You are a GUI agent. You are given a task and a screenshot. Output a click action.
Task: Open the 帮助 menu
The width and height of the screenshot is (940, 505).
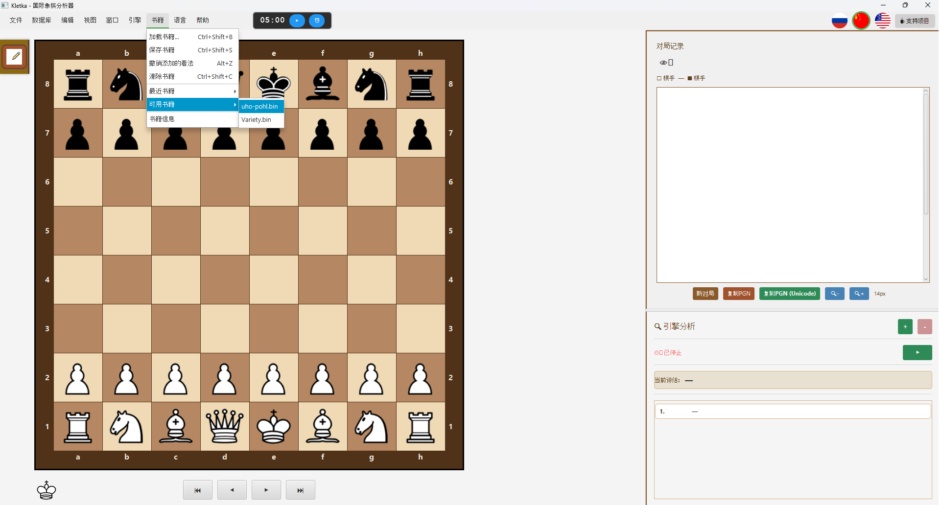pos(203,20)
